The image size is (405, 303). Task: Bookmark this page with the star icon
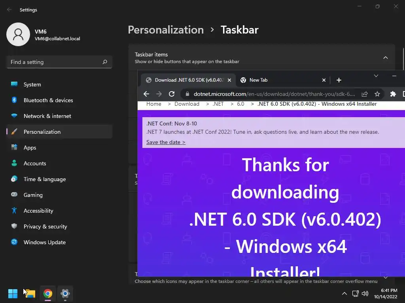(377, 94)
